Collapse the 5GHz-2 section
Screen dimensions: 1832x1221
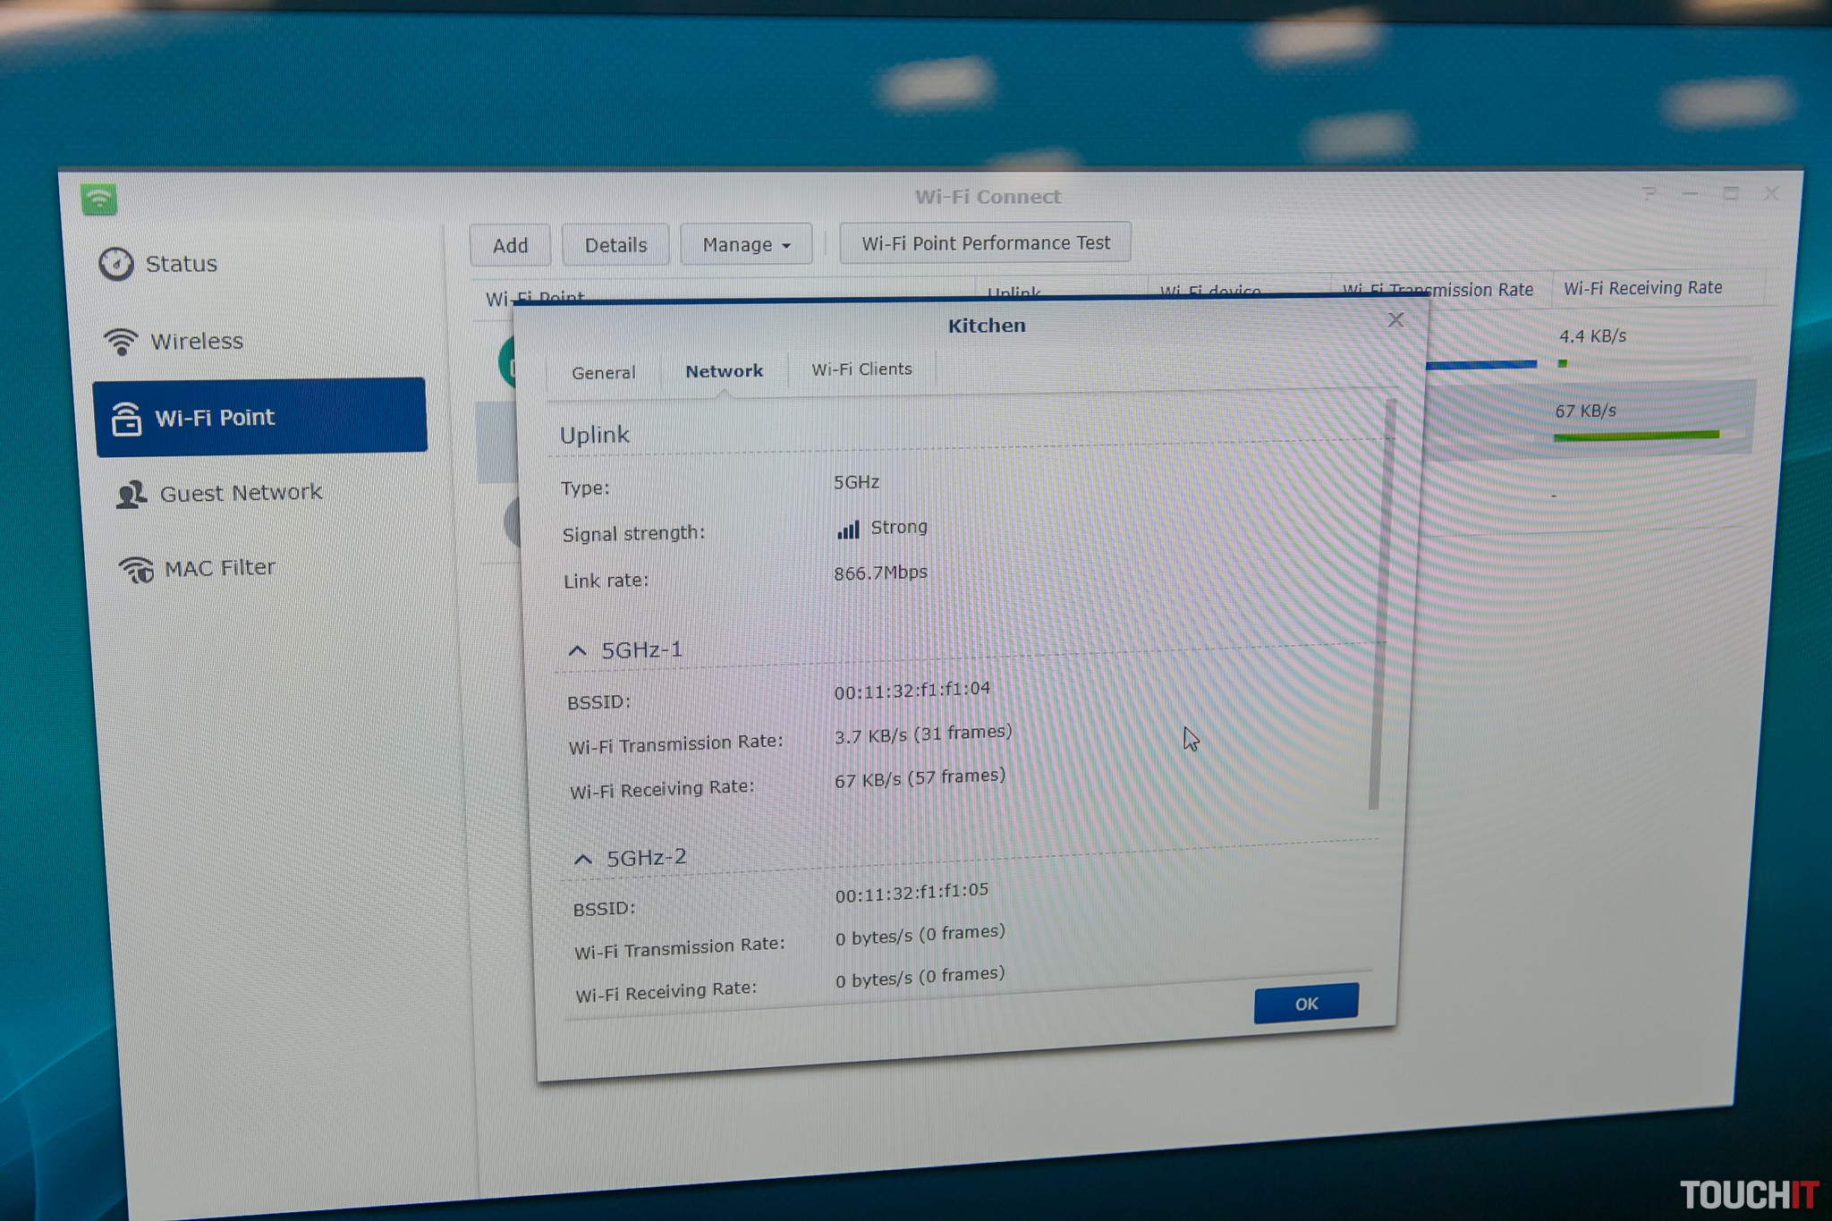[x=583, y=860]
